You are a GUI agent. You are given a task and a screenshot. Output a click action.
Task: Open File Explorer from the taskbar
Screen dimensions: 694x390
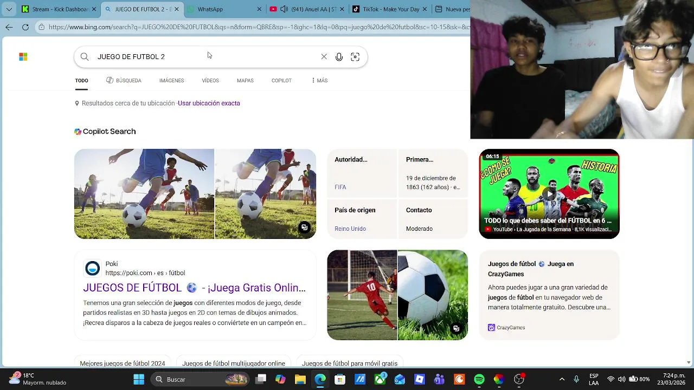(x=300, y=380)
